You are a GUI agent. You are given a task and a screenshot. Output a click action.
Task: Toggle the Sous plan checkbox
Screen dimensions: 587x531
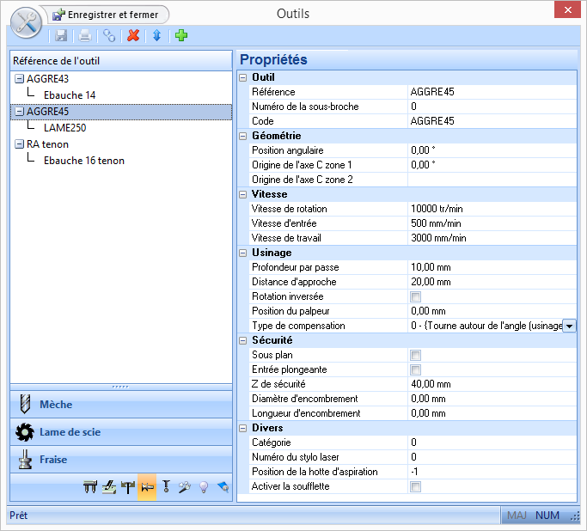[x=415, y=355]
